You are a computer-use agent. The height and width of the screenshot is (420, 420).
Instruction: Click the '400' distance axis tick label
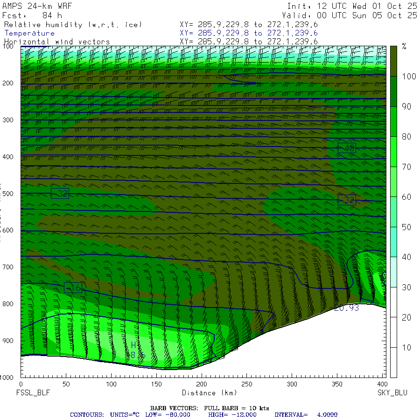click(x=382, y=384)
